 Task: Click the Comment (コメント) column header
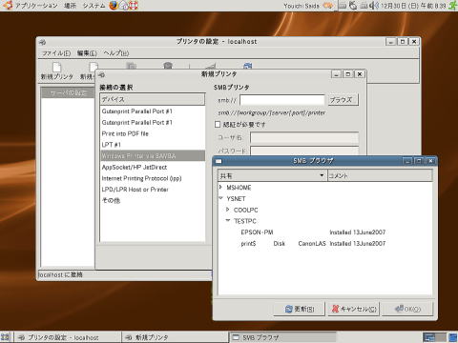pos(380,175)
